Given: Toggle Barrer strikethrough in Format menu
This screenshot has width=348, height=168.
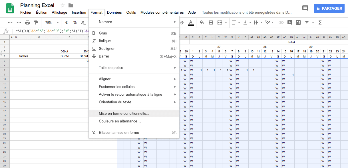Looking at the screenshot, I should click(104, 56).
